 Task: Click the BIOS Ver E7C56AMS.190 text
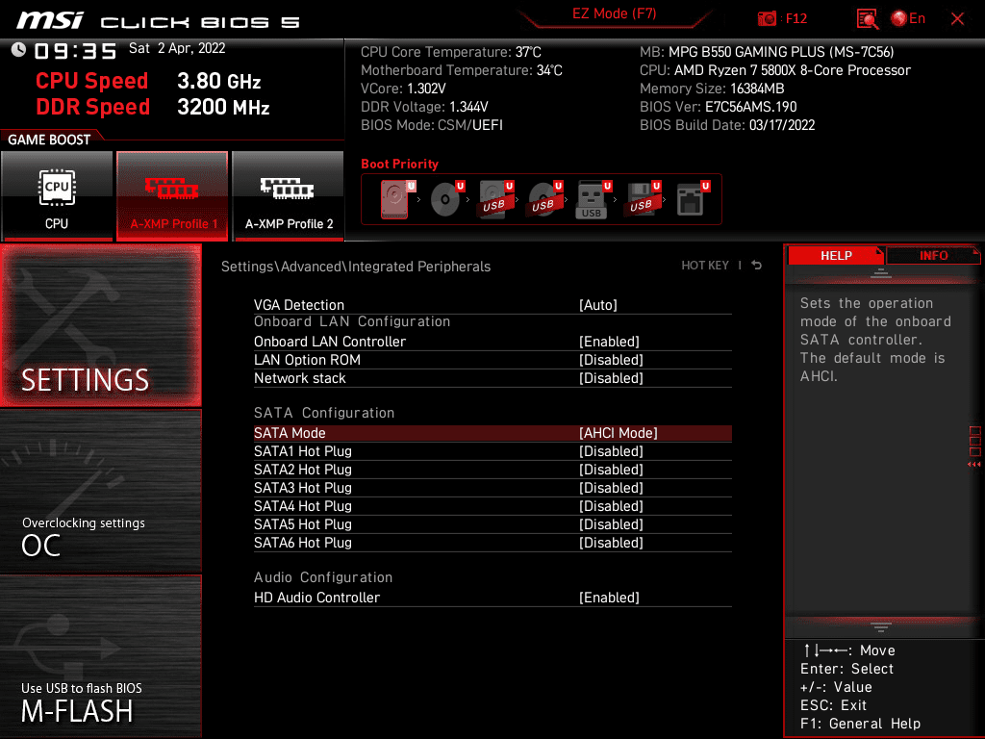click(718, 107)
